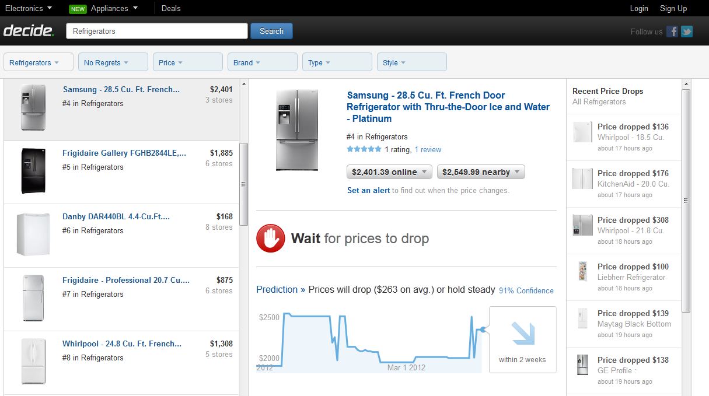This screenshot has width=709, height=396.
Task: Open the $2,401.39 online price dropdown
Action: 389,172
